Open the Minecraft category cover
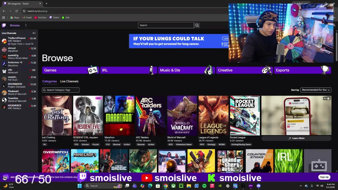 pyautogui.click(x=84, y=161)
